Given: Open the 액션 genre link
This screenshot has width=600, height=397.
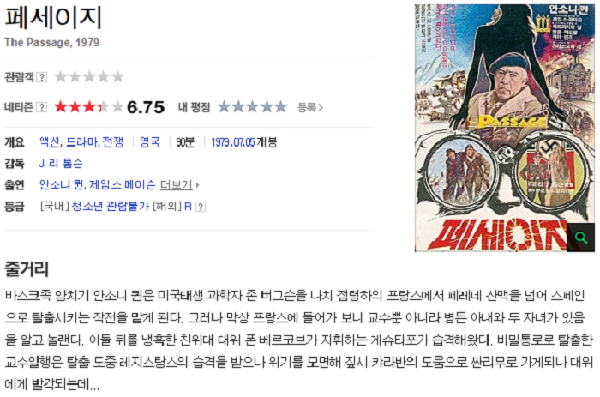Looking at the screenshot, I should [x=50, y=142].
